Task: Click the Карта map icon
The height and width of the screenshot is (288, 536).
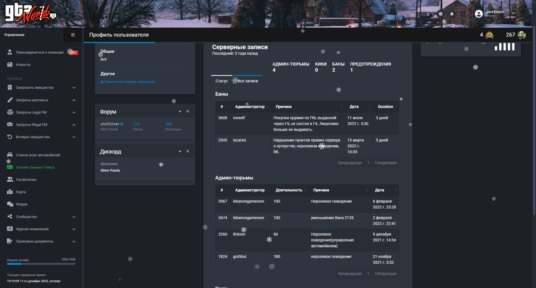Action: [10, 192]
